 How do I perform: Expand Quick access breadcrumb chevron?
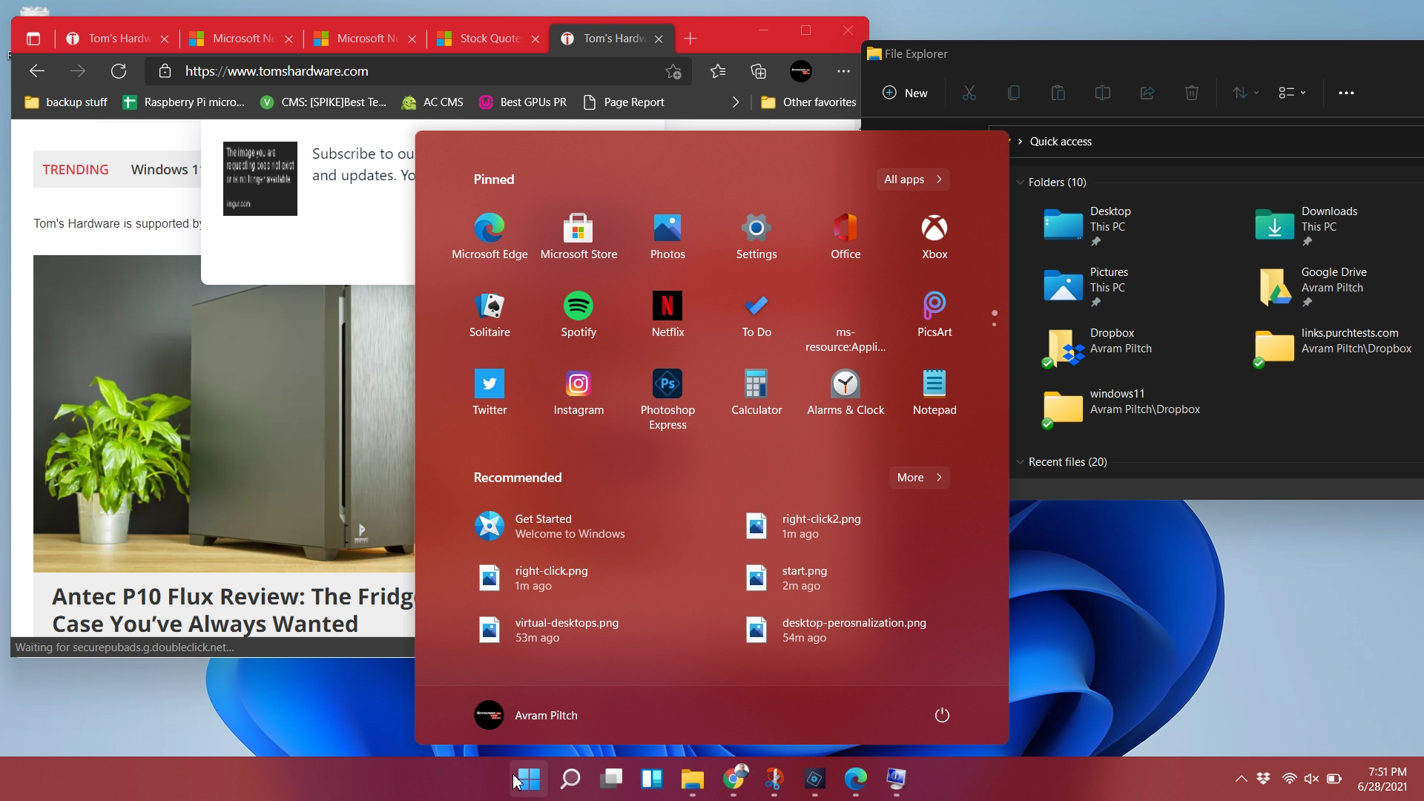[x=1020, y=142]
